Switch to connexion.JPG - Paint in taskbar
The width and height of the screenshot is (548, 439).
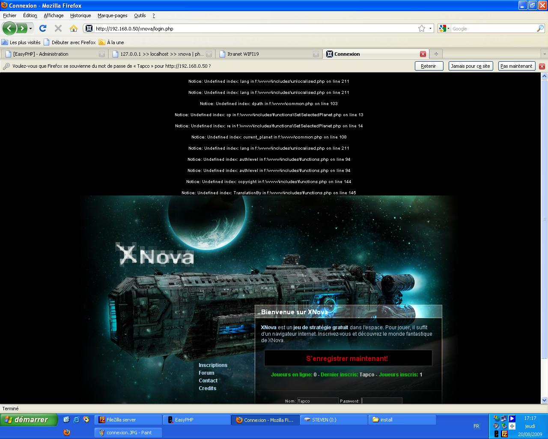pyautogui.click(x=128, y=433)
